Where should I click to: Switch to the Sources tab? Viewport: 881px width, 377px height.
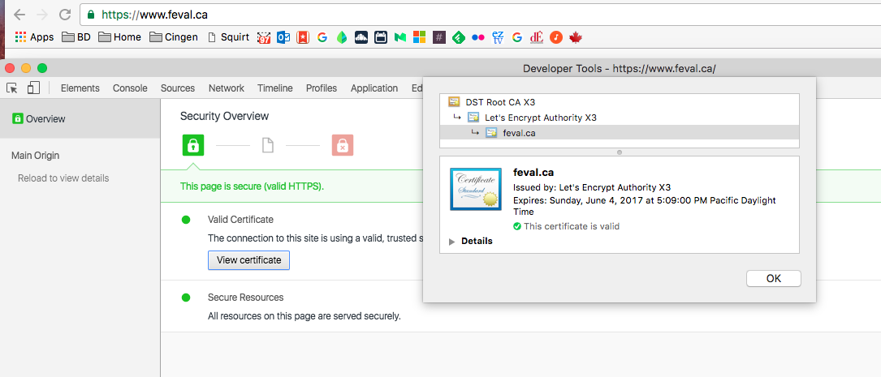click(178, 88)
